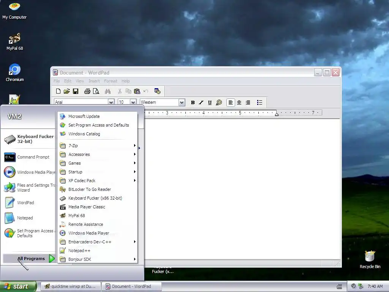Click the Start button on taskbar

click(18, 286)
